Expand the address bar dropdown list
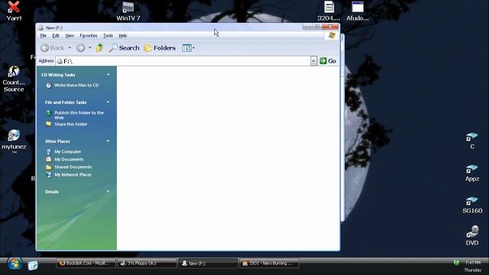 [x=313, y=61]
